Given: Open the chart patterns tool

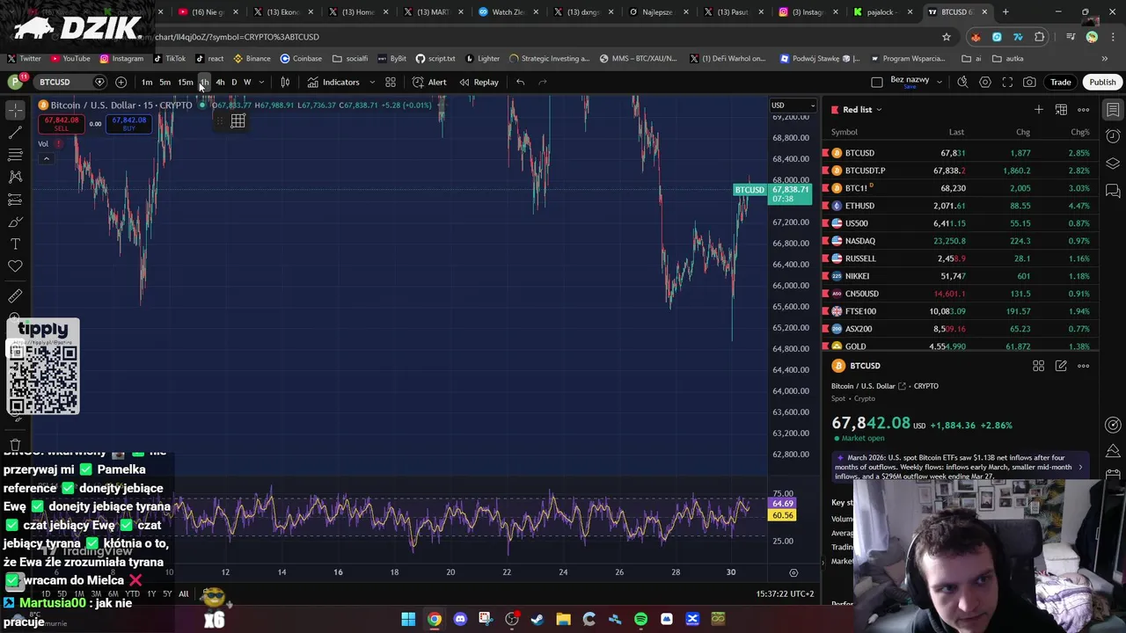Looking at the screenshot, I should coord(15,177).
